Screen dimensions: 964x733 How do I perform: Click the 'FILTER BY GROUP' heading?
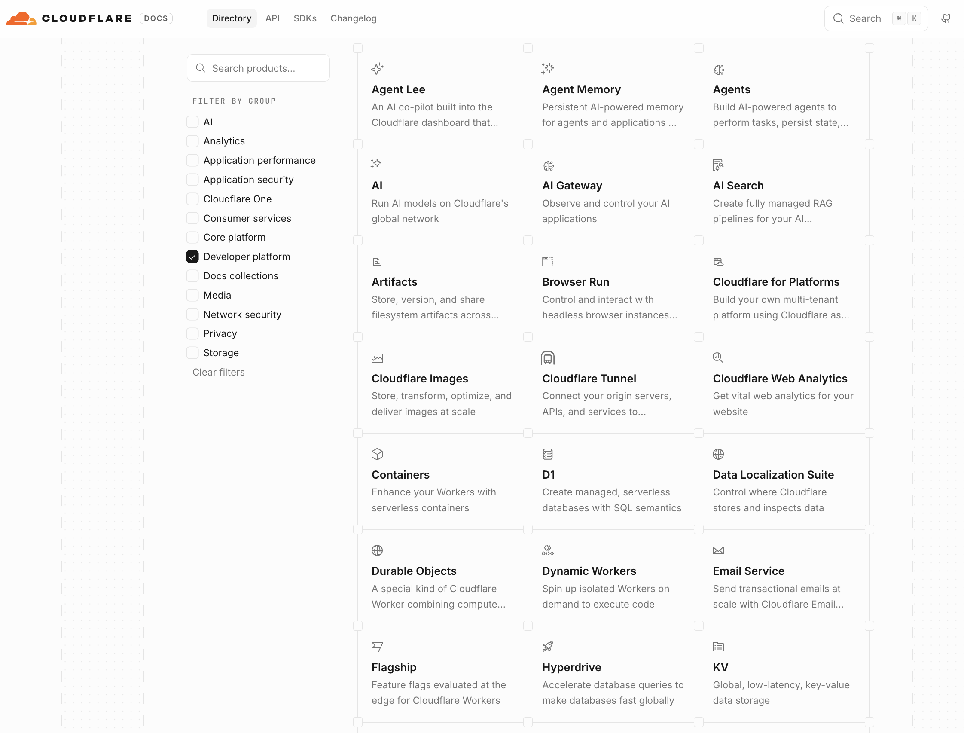point(234,101)
